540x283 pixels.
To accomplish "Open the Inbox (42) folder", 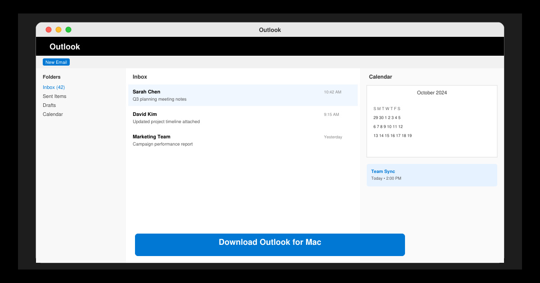I will pyautogui.click(x=54, y=87).
